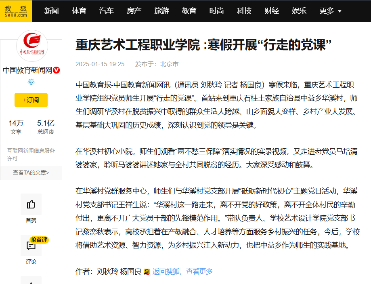
Task: Open the 中国教育新闻网 avatar image
Action: point(32,46)
